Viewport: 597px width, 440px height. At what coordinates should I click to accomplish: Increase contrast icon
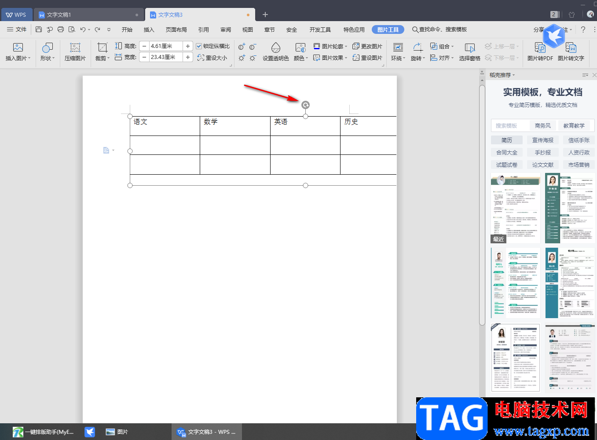tap(242, 47)
